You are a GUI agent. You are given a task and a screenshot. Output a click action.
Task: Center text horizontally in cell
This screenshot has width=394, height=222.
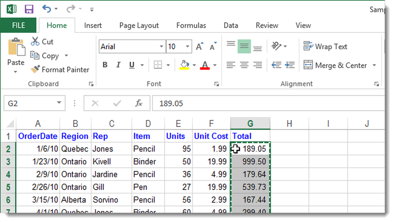(x=244, y=65)
